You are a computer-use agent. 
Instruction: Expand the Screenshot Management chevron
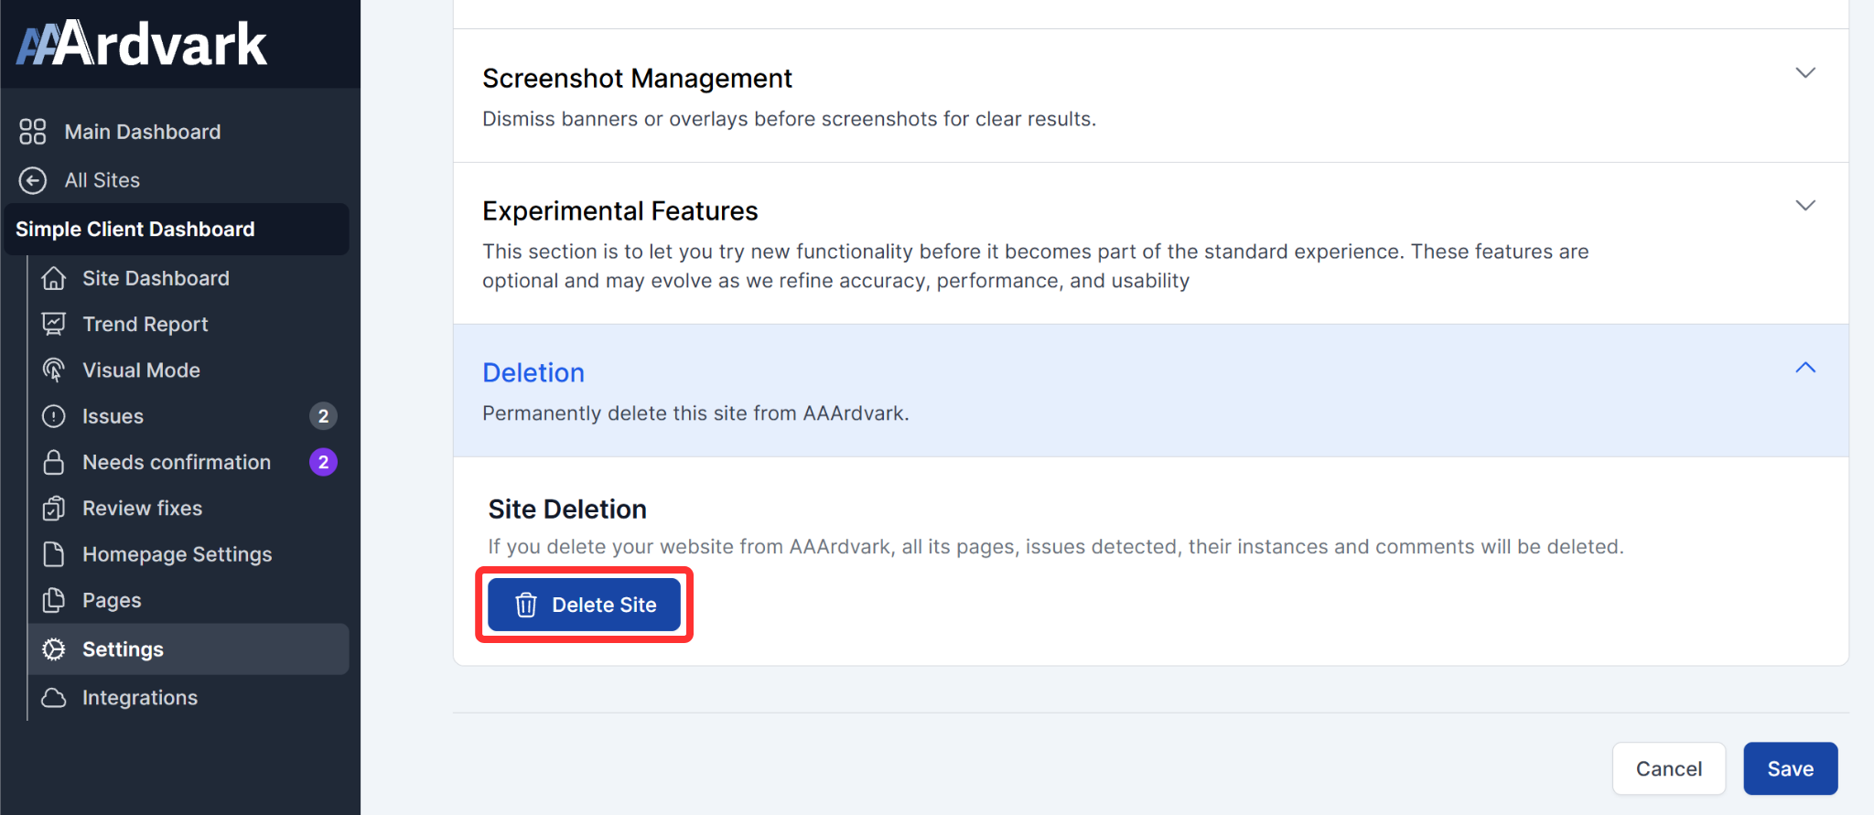[x=1805, y=73]
